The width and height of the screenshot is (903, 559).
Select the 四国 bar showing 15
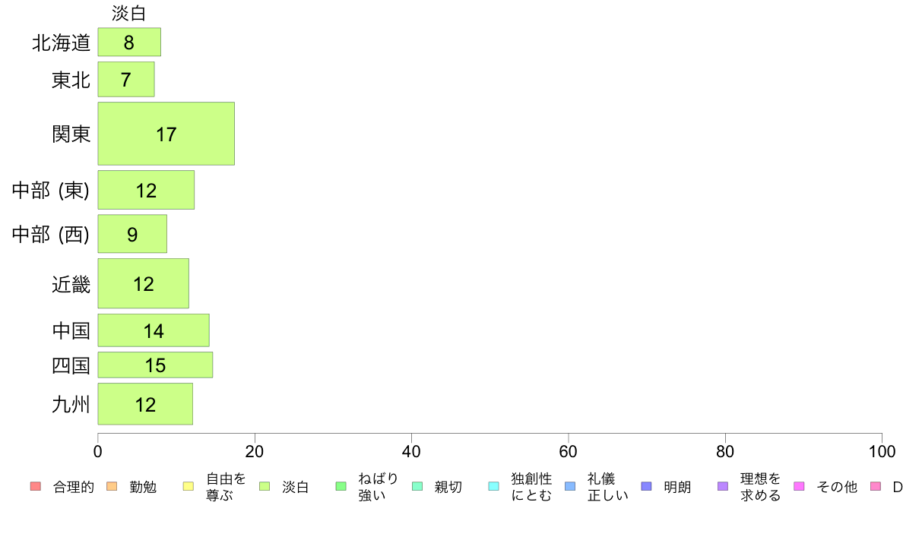[x=155, y=365]
